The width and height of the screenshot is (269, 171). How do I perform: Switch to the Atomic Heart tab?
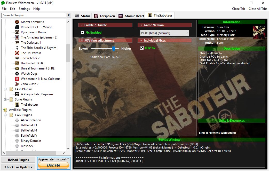[x=131, y=16]
